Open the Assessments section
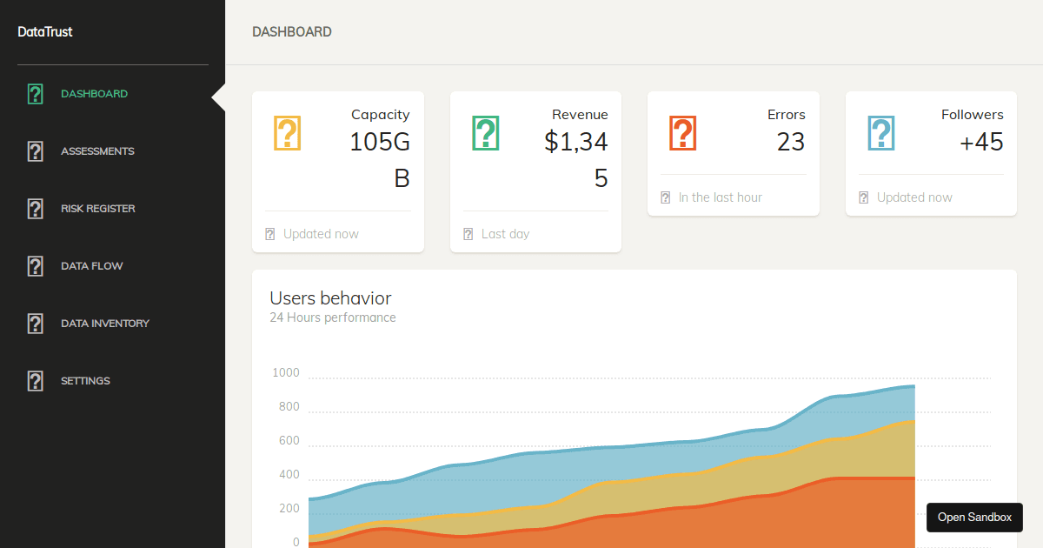 (97, 150)
